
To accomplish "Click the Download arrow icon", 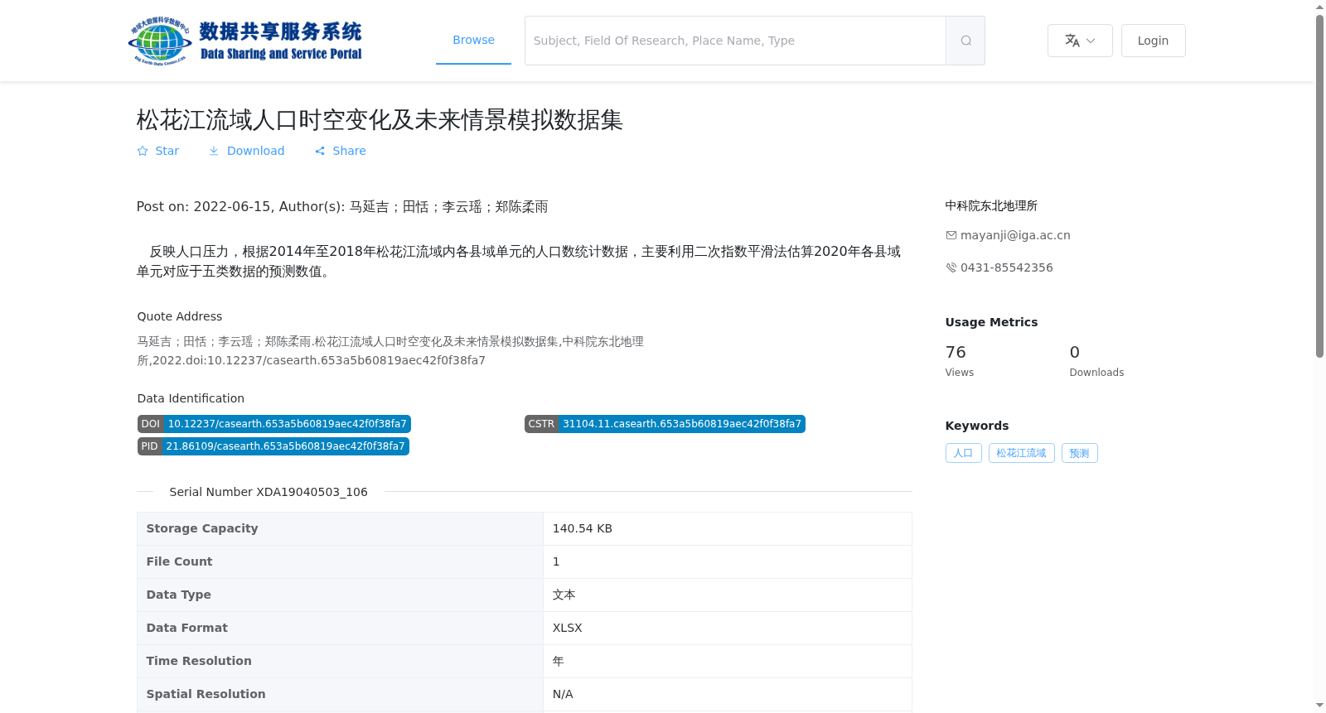I will pos(214,151).
